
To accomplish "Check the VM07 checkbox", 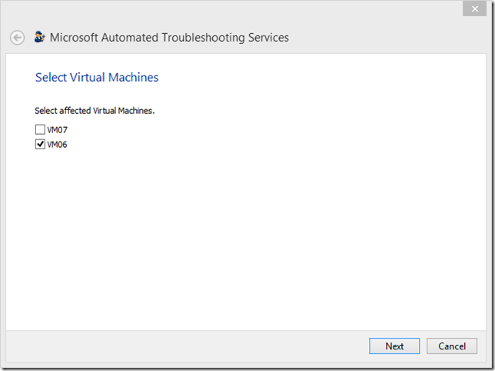I will click(x=40, y=129).
